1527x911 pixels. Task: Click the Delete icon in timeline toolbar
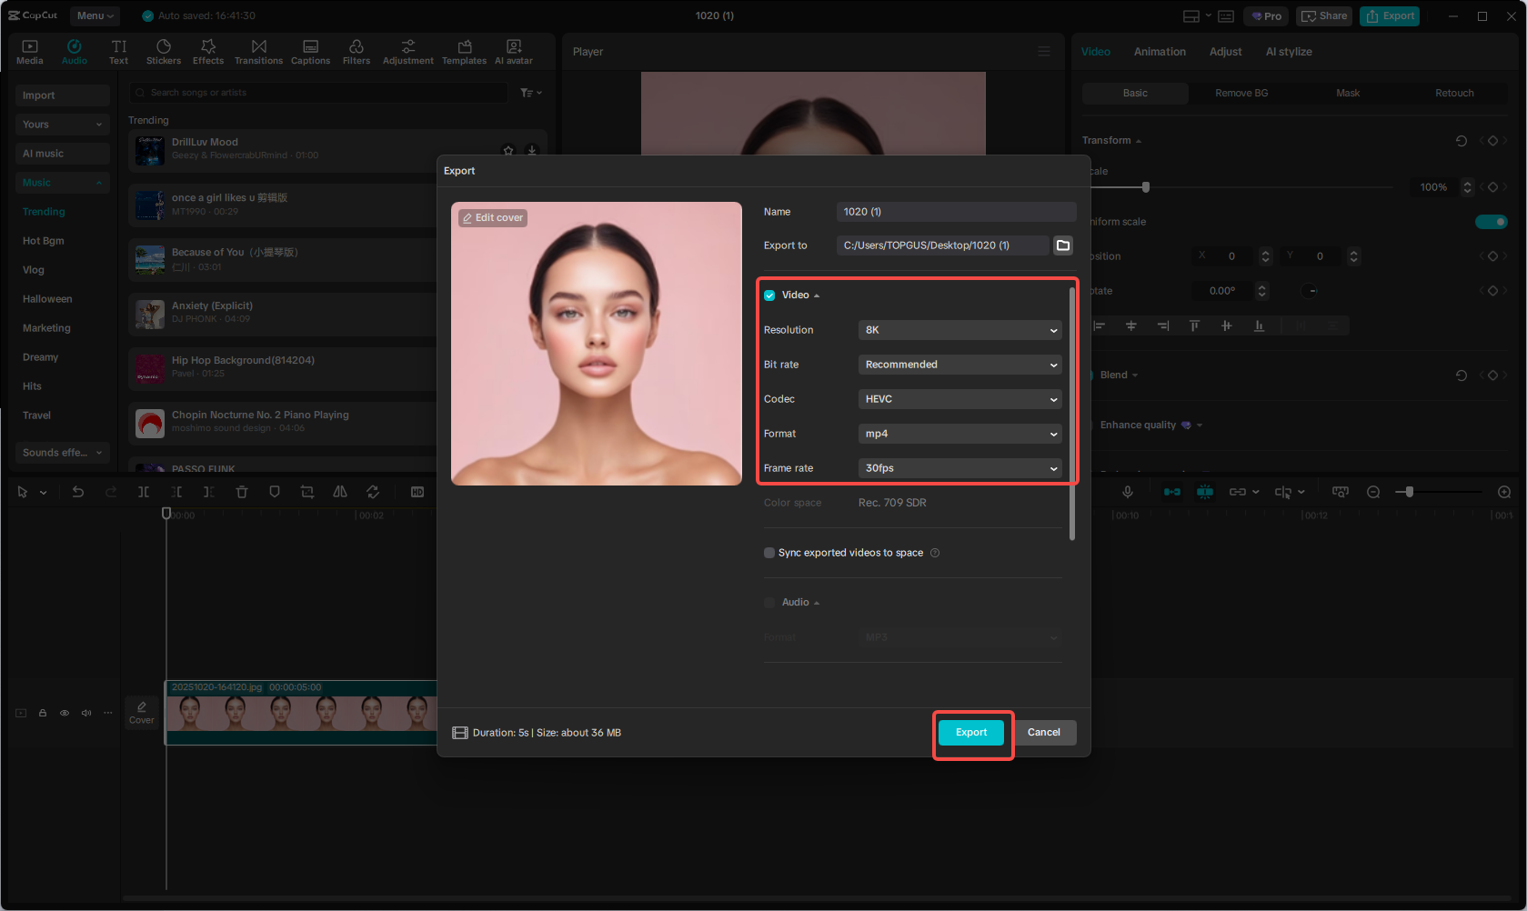point(242,492)
